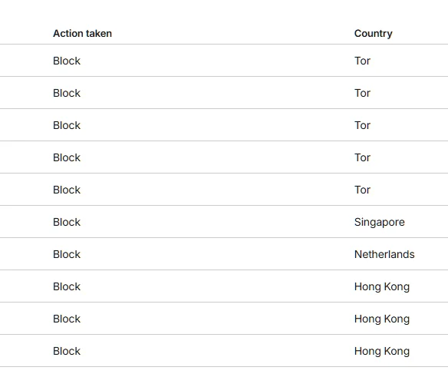Click the second Hong Kong country cell
448x387 pixels.
[382, 319]
